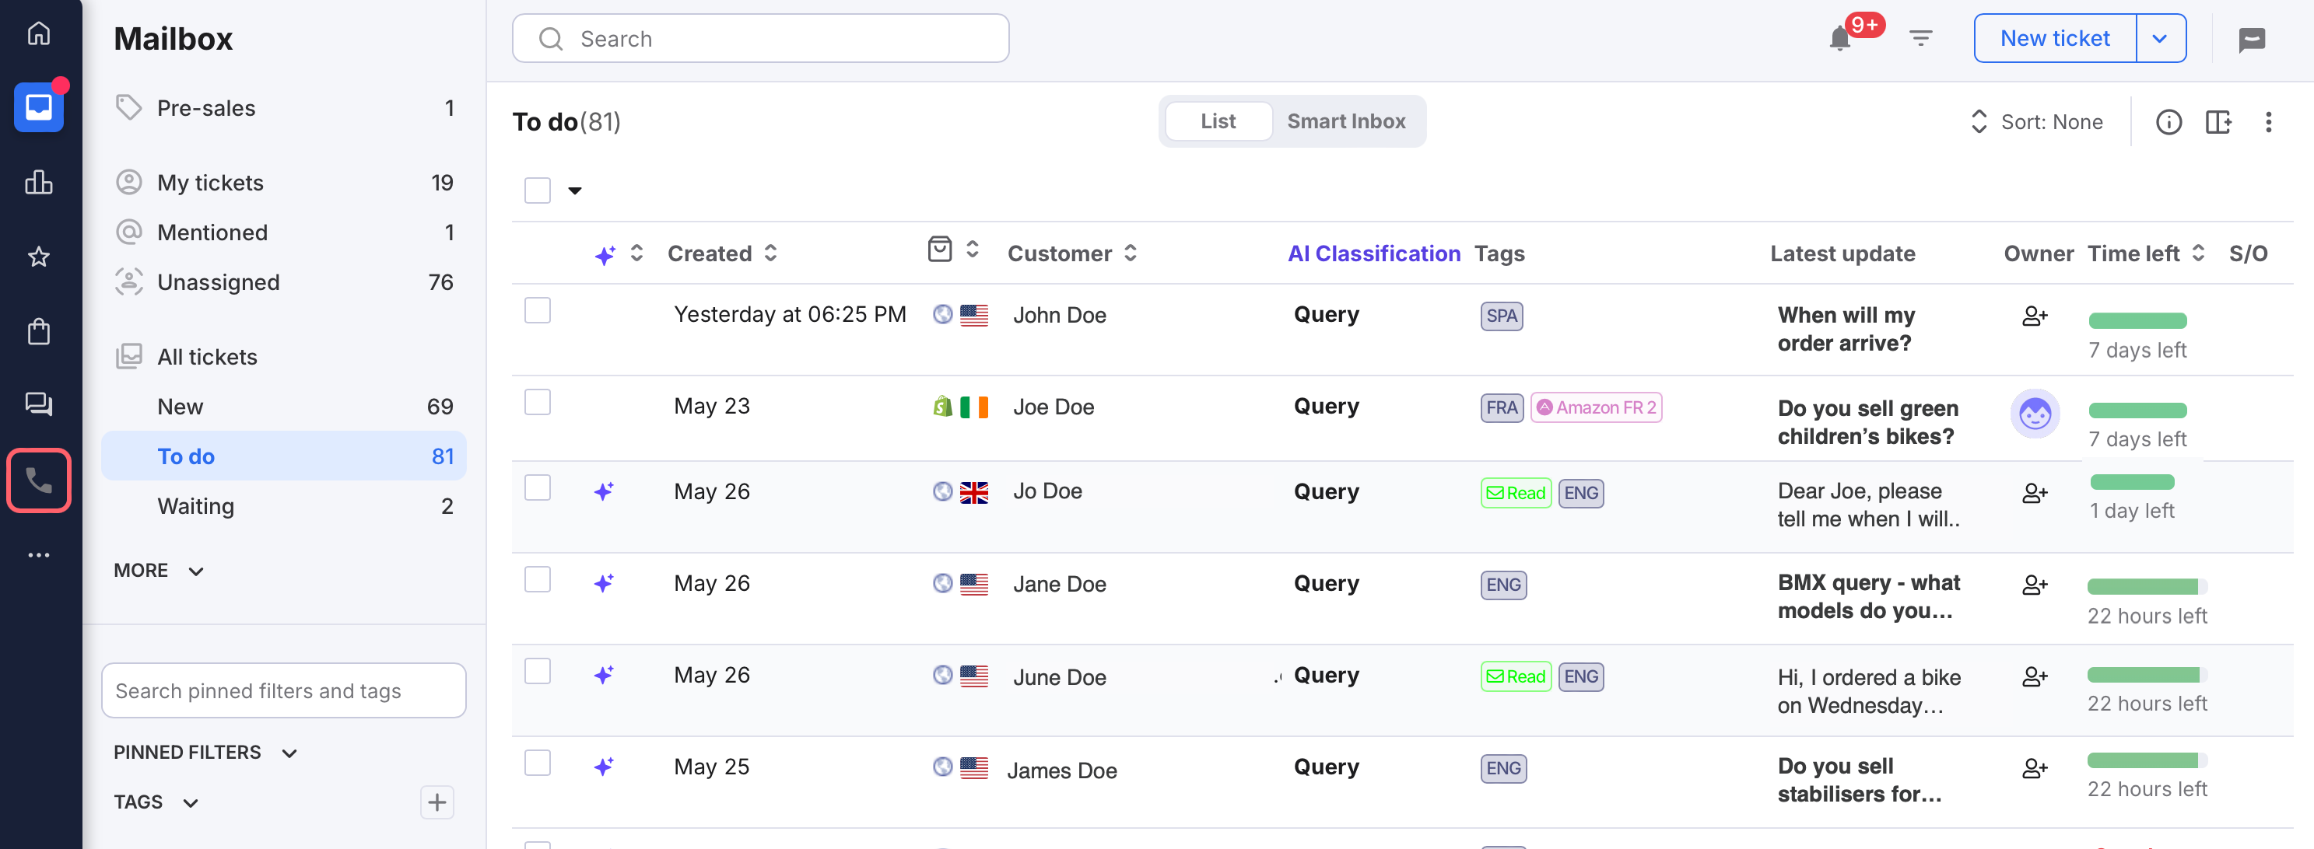The width and height of the screenshot is (2314, 849).
Task: Sort by the Customer column
Action: tap(1071, 254)
